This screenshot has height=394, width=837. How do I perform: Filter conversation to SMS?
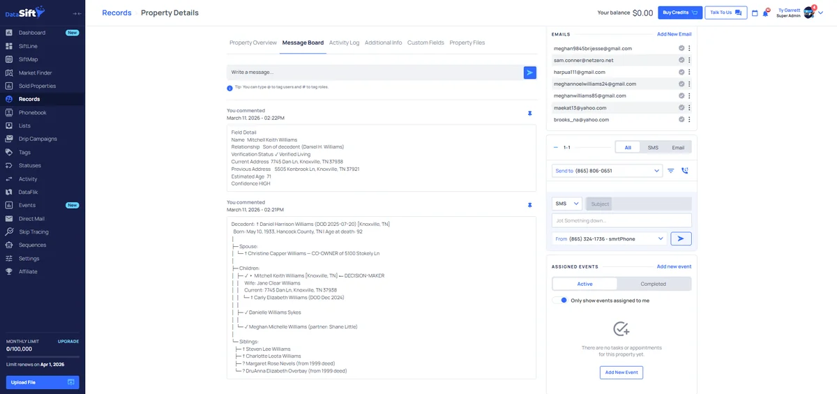(653, 147)
